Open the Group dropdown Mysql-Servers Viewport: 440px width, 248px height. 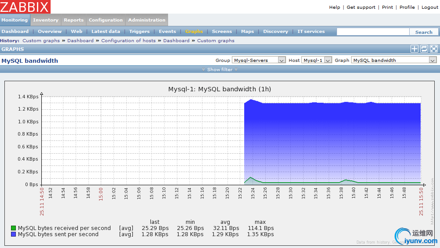tap(259, 60)
